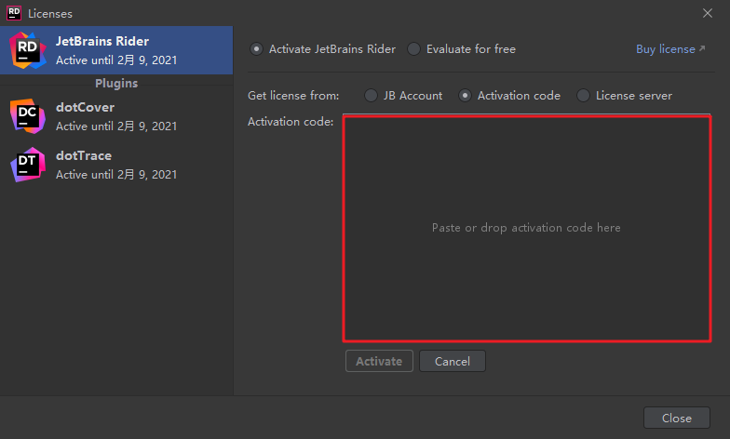Select the dotTrace plugin entry
This screenshot has height=439, width=730.
pyautogui.click(x=116, y=165)
